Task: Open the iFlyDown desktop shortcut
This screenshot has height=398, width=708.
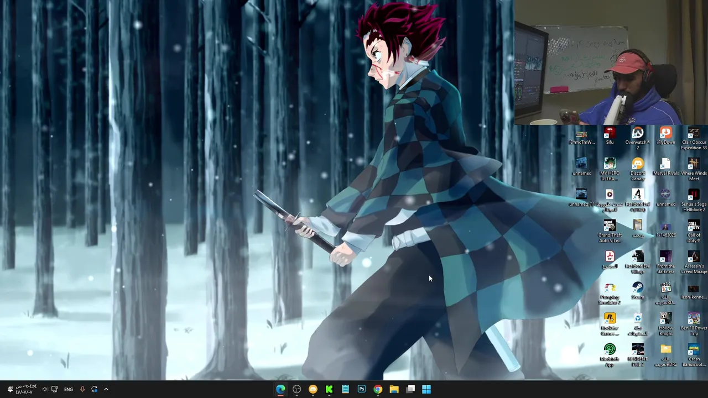Action: point(665,136)
